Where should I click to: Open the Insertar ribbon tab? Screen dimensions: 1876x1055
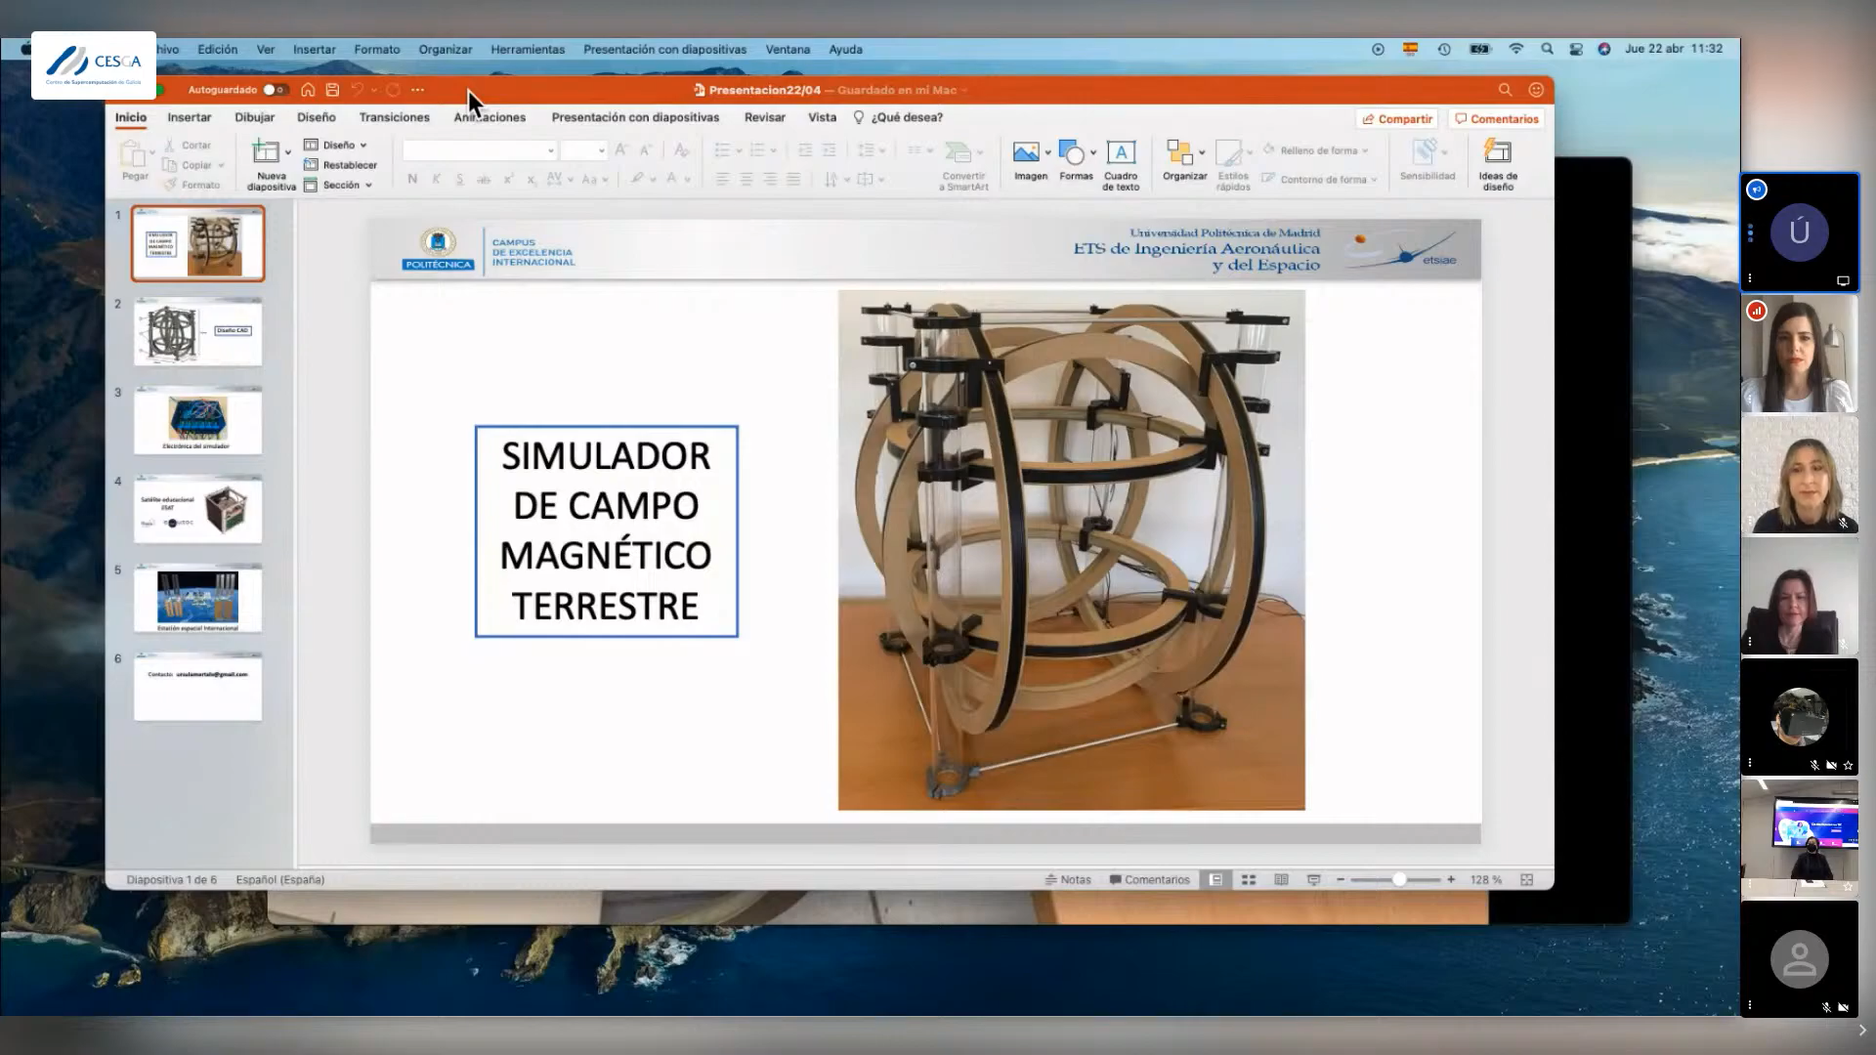click(x=189, y=117)
